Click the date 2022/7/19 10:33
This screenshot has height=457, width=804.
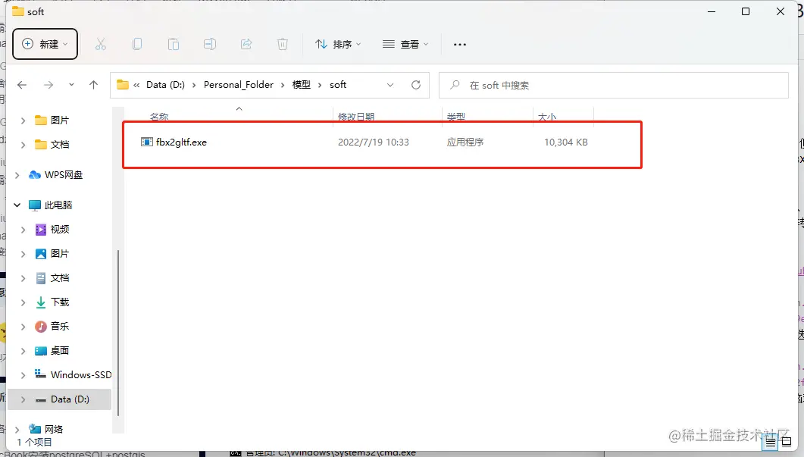pos(374,142)
